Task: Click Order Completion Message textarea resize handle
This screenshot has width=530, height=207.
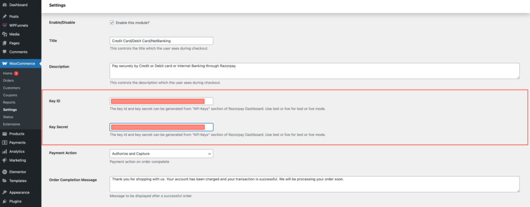Action: point(518,190)
